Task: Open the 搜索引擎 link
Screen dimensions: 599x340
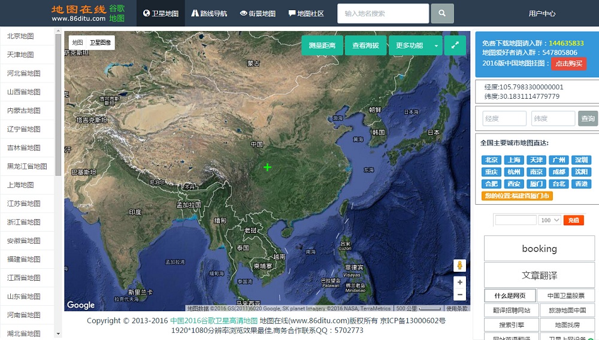Action: [x=512, y=325]
